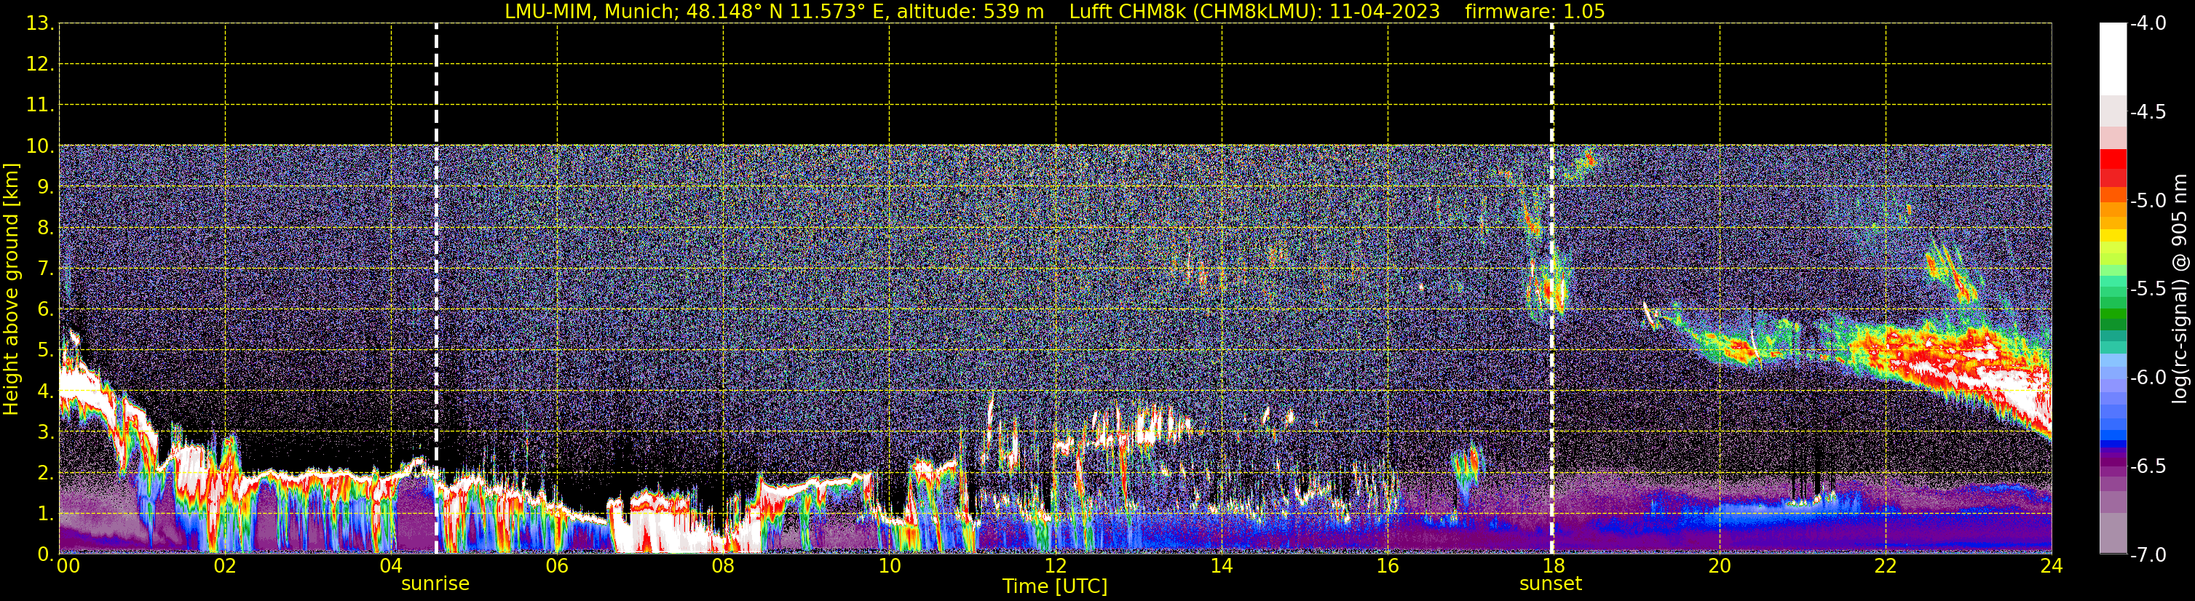2195x601 pixels.
Task: Click the '14' tick label on the time axis
Action: click(x=1222, y=567)
